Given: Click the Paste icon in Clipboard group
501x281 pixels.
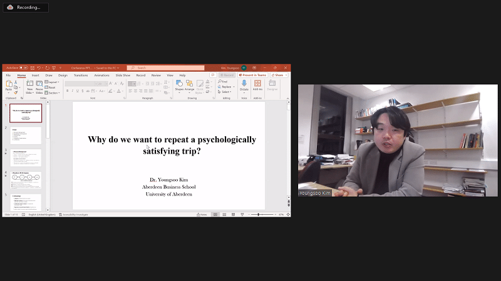Looking at the screenshot, I should tap(9, 84).
